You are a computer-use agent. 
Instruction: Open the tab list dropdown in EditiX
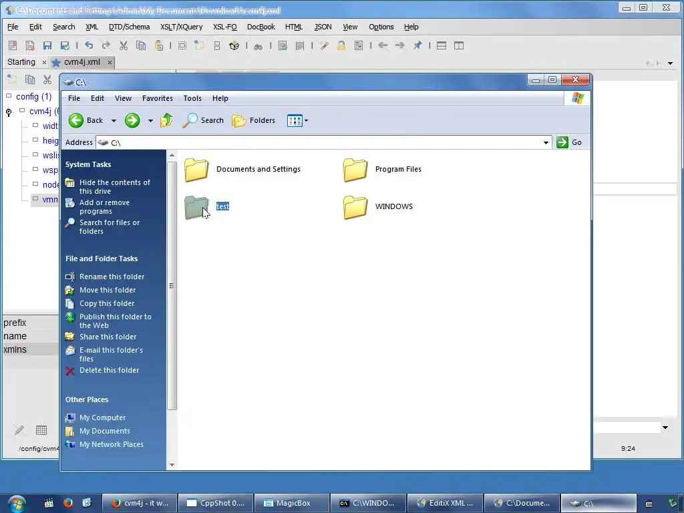[x=670, y=63]
